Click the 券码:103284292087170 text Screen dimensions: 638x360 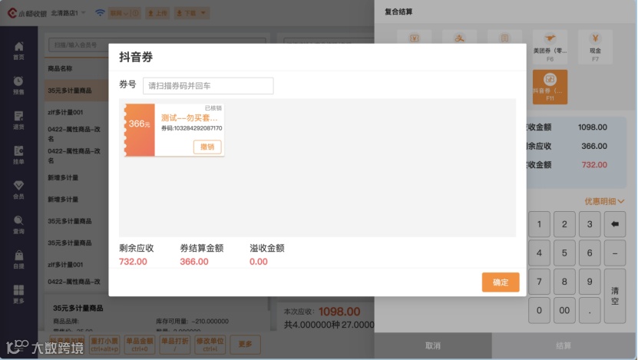pyautogui.click(x=192, y=128)
